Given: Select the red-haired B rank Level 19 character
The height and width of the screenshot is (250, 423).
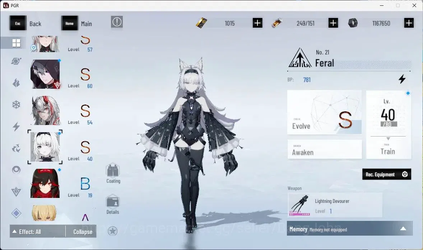Looking at the screenshot, I should coord(45,184).
